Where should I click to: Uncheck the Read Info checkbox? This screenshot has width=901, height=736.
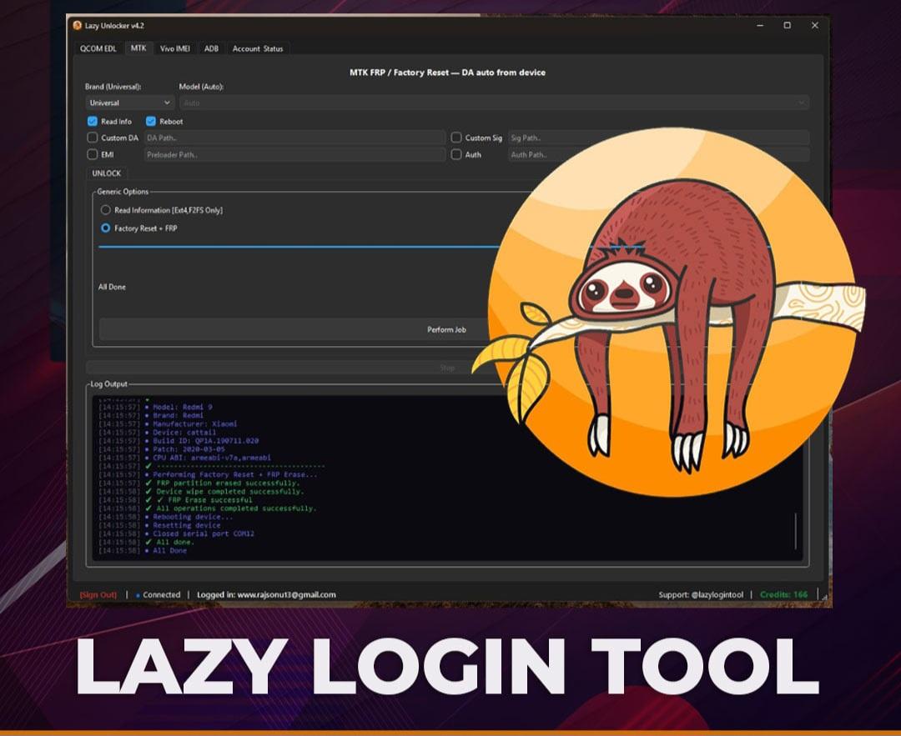tap(92, 121)
